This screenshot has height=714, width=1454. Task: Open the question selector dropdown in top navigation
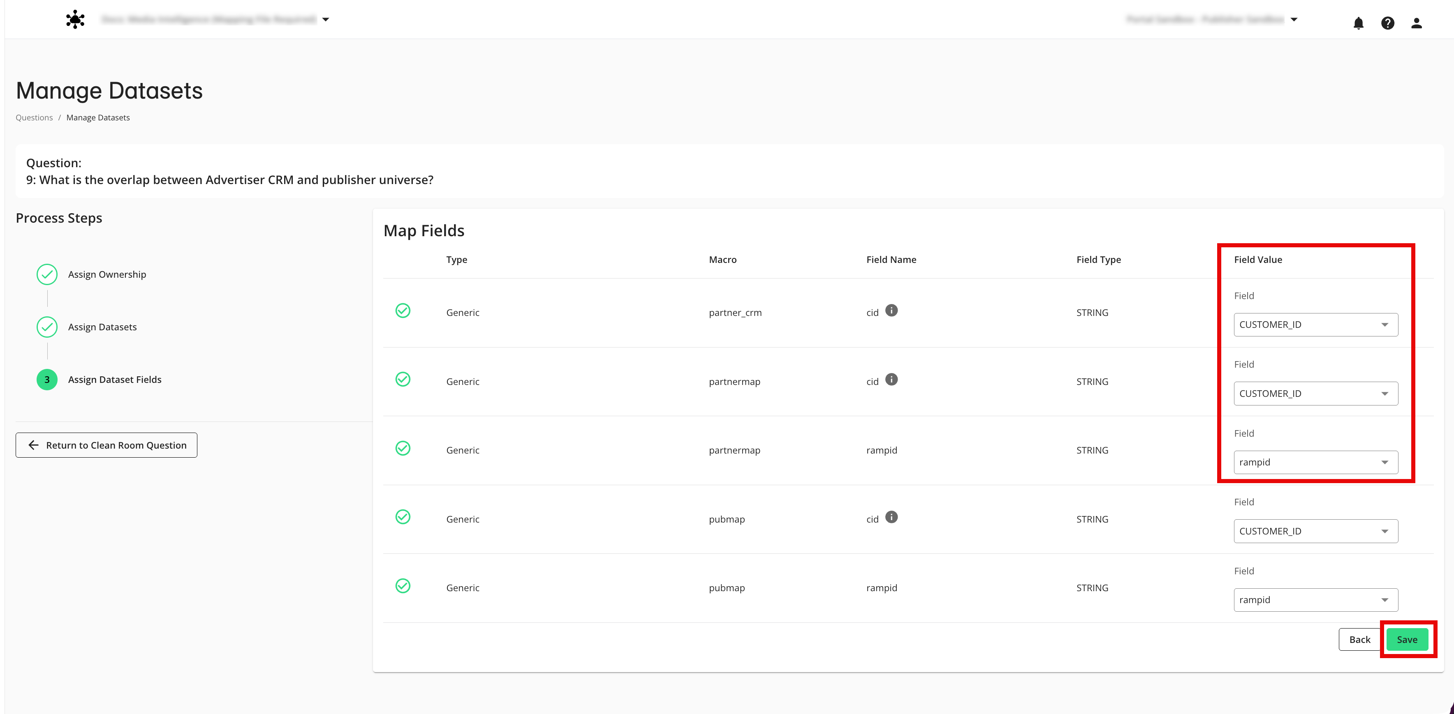[326, 18]
